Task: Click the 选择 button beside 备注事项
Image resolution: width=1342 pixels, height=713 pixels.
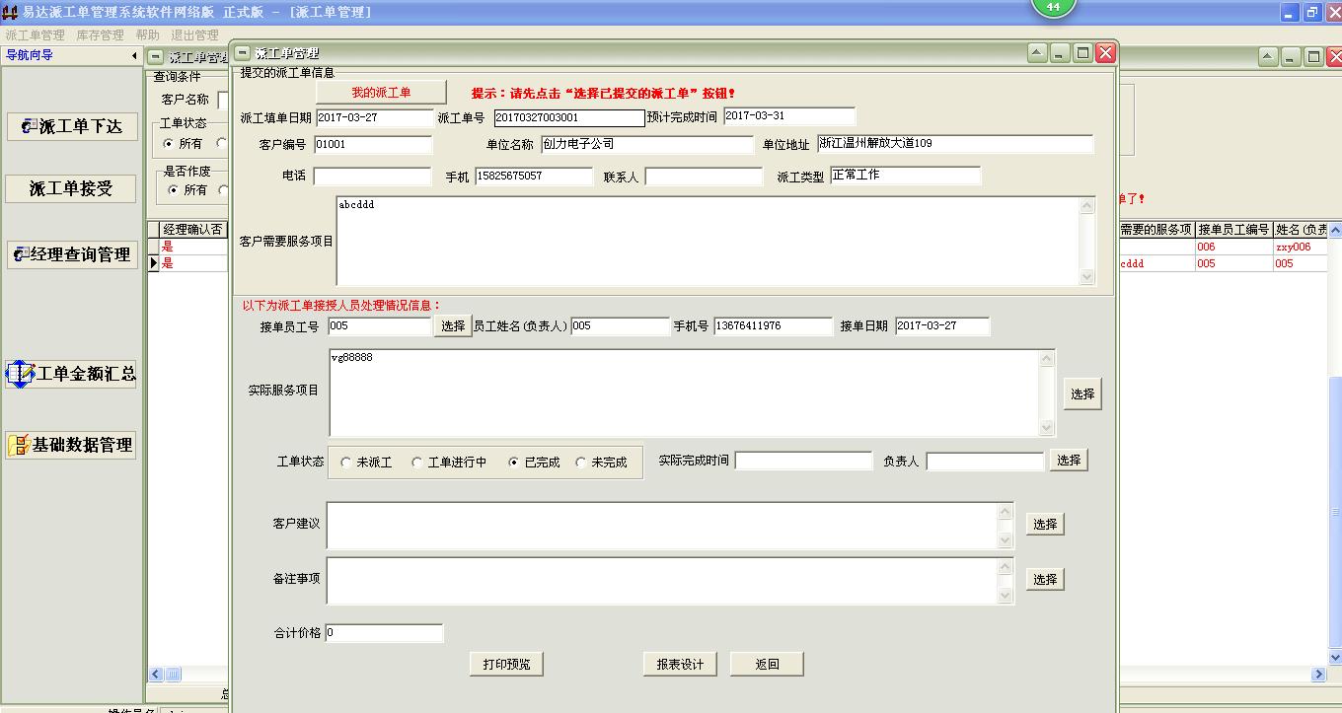Action: [x=1045, y=580]
